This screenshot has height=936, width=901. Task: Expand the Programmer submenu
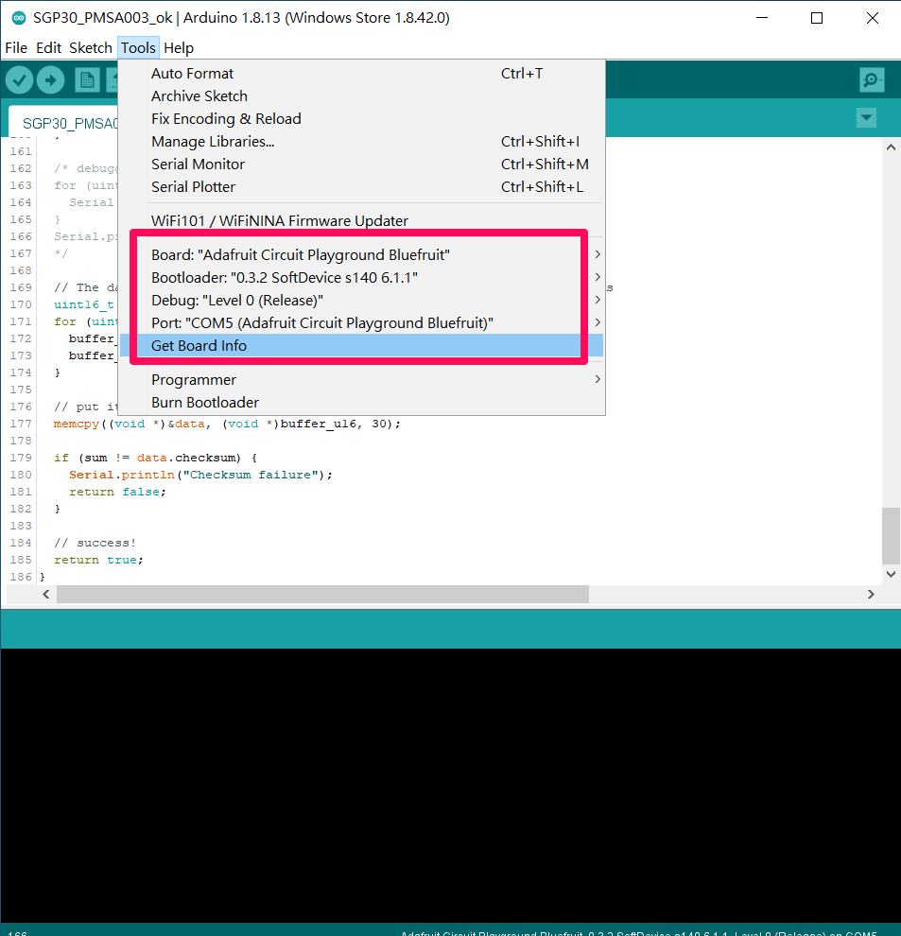[x=361, y=380]
